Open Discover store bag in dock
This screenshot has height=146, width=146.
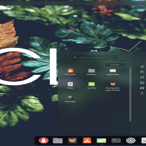click(87, 141)
